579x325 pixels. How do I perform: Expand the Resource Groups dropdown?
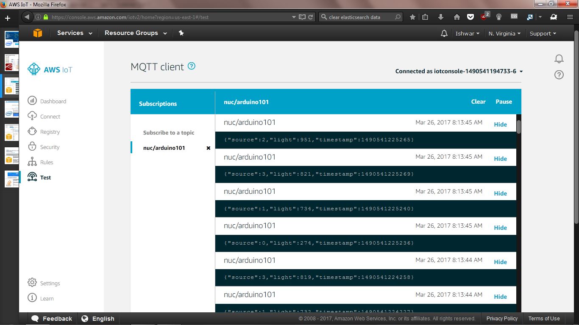click(136, 33)
